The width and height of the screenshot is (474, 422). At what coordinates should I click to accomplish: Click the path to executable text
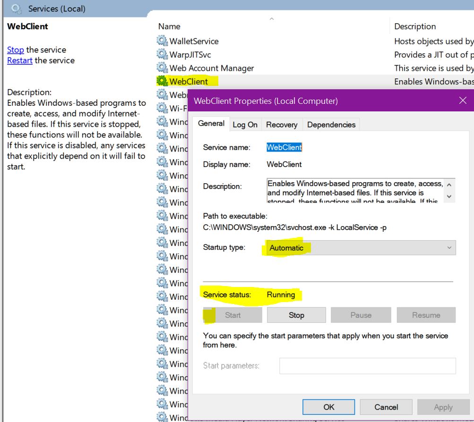295,228
